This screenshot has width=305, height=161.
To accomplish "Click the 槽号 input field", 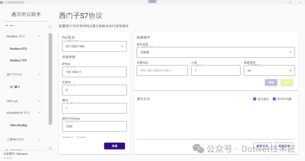I will click(94, 108).
